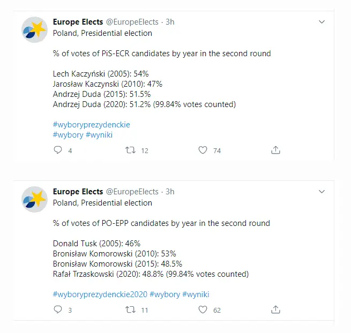Open #wyniki hashtag in second tweet
This screenshot has height=333, width=351.
[x=196, y=294]
